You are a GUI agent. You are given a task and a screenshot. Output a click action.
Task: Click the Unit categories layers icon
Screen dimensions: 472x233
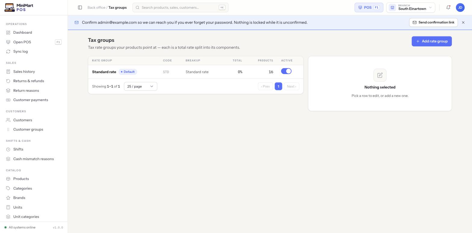(x=8, y=217)
